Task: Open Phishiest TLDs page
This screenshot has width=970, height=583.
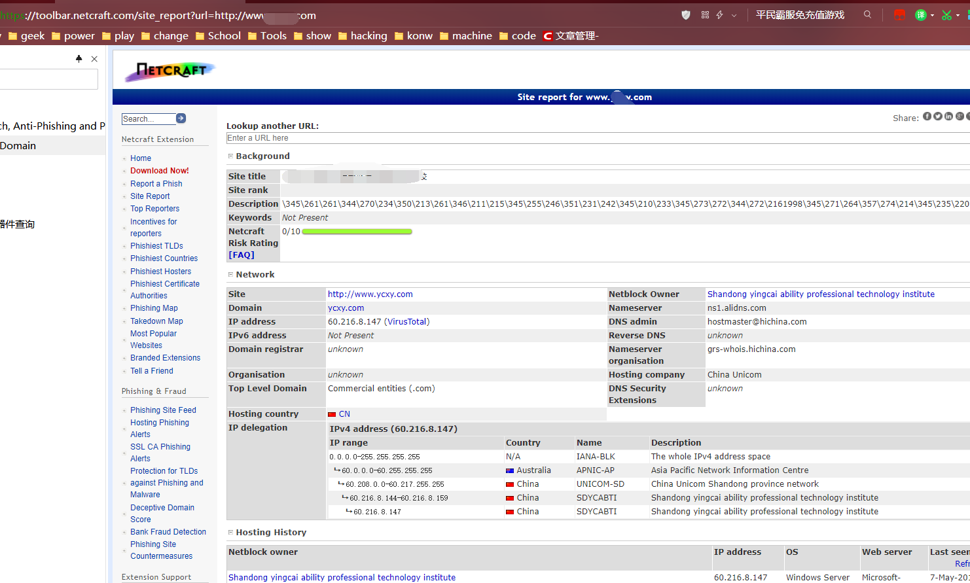Action: 156,245
